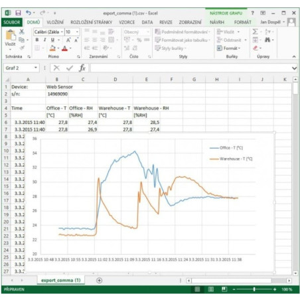Click the Copy icon

point(21,40)
